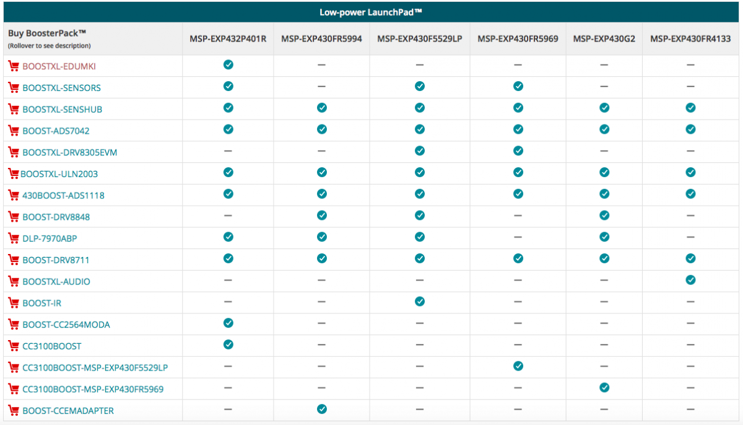Viewport: 743px width, 425px height.
Task: Click the cart icon for BOOST-ADS7042
Action: point(13,131)
